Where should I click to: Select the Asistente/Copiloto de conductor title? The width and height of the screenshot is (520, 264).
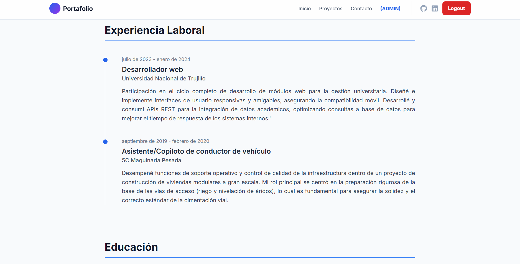pyautogui.click(x=196, y=151)
